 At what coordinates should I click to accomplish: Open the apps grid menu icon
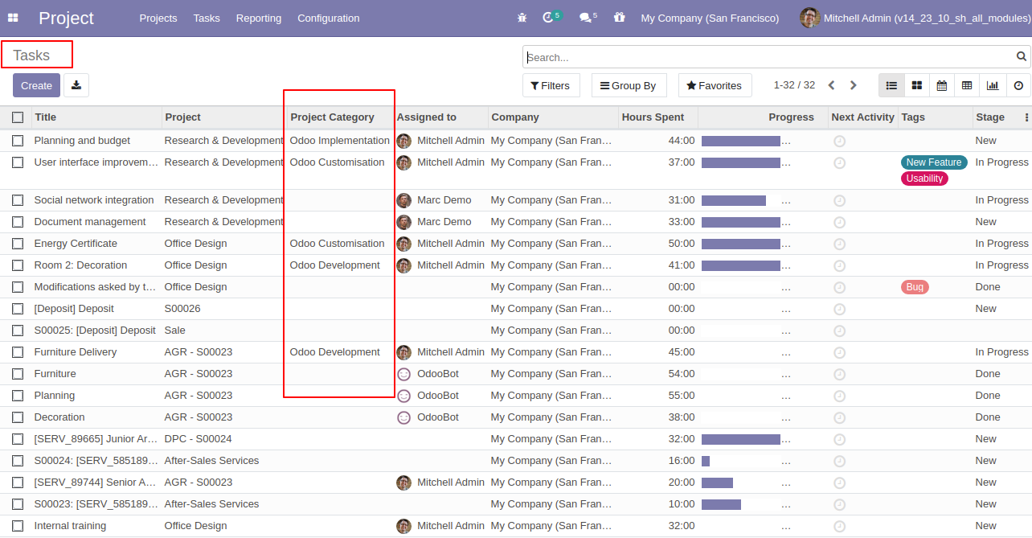(x=13, y=18)
